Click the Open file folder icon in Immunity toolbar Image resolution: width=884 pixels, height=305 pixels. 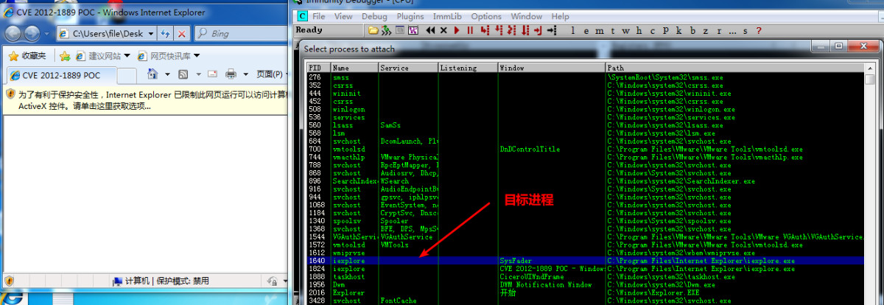coord(373,30)
